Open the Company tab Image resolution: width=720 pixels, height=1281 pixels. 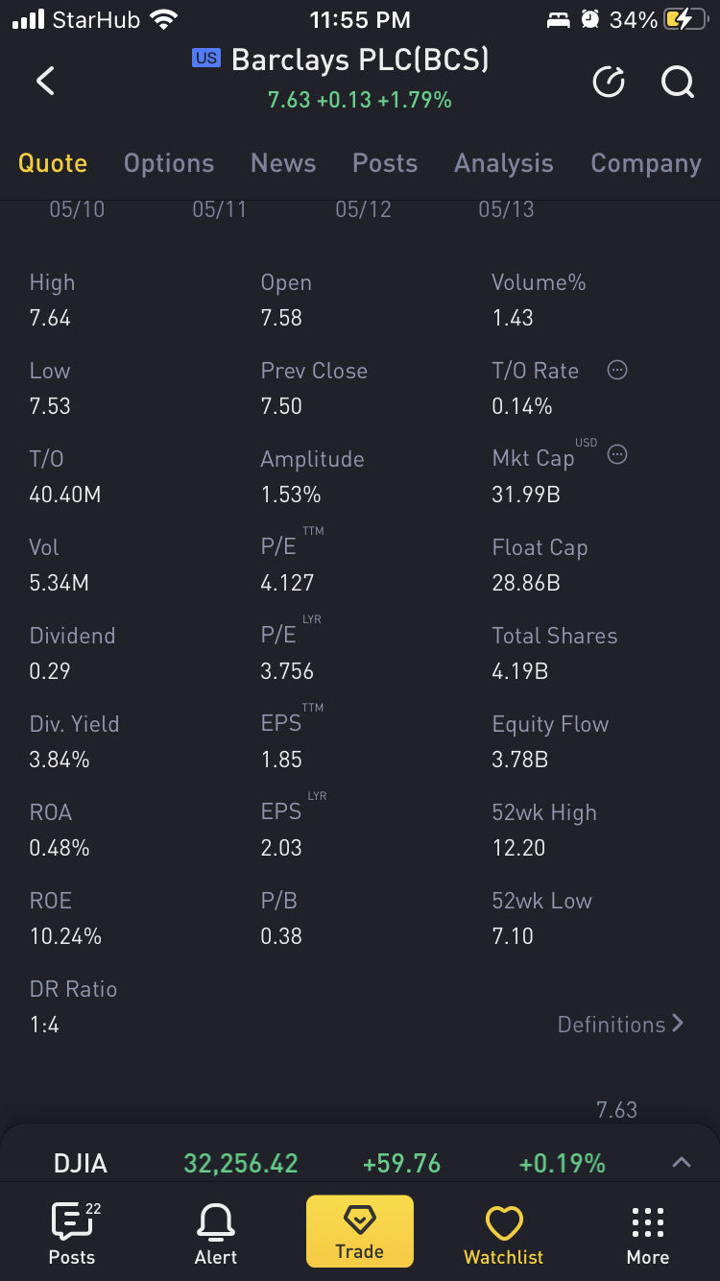(645, 163)
